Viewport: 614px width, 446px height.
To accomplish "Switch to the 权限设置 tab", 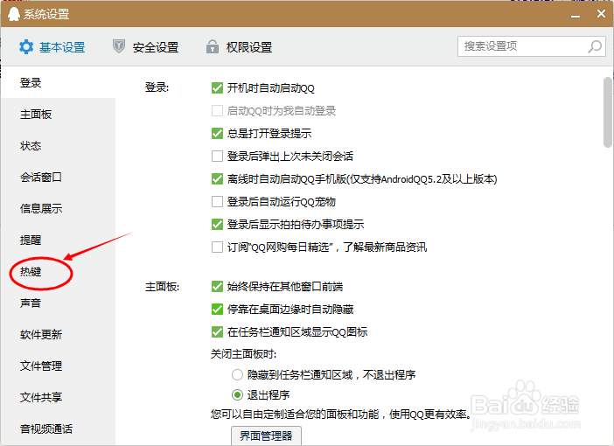I will pyautogui.click(x=240, y=47).
